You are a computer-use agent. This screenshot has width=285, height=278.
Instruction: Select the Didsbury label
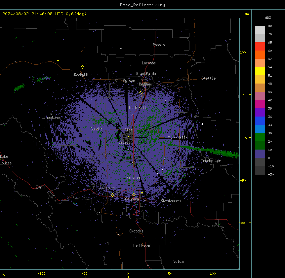click(x=126, y=142)
